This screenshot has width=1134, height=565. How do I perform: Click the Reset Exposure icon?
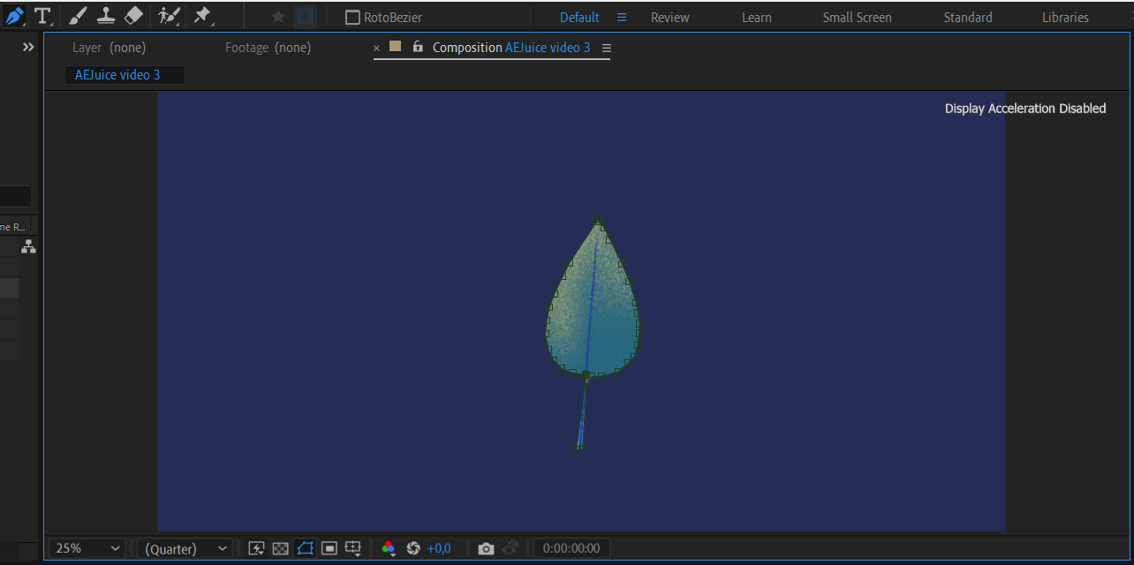pyautogui.click(x=412, y=548)
